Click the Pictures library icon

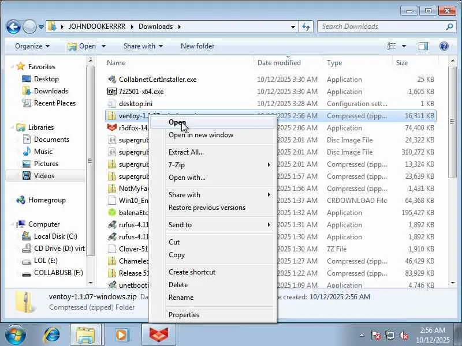(27, 164)
